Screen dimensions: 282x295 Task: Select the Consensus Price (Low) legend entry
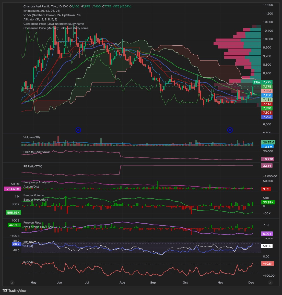click(x=53, y=24)
